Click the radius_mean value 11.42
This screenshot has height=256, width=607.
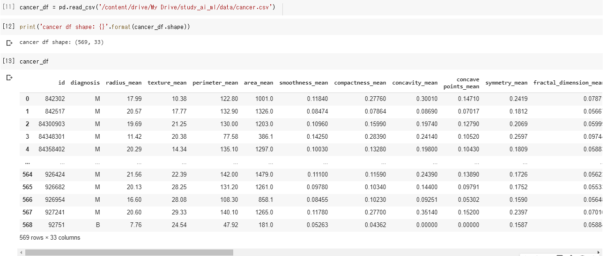tap(134, 137)
